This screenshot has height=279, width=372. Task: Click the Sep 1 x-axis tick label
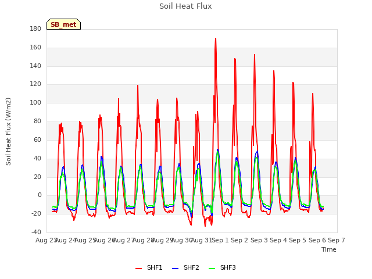(220, 240)
